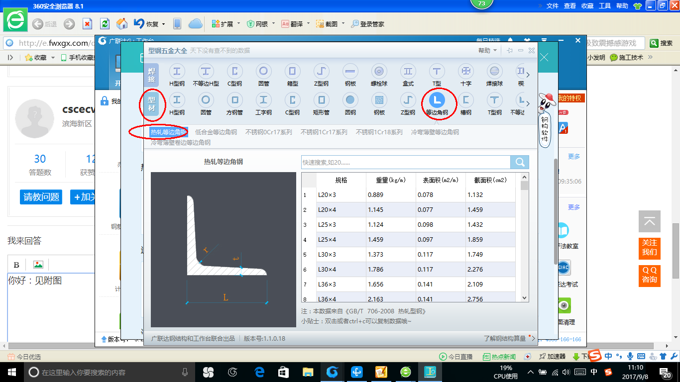Viewport: 680px width, 382px height.
Task: Select the 冷弯薄壁等边角钢 sub-tab
Action: pyautogui.click(x=435, y=132)
